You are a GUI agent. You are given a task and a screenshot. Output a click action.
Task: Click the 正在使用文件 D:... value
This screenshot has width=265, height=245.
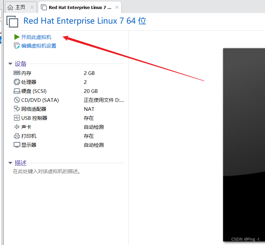pyautogui.click(x=104, y=100)
